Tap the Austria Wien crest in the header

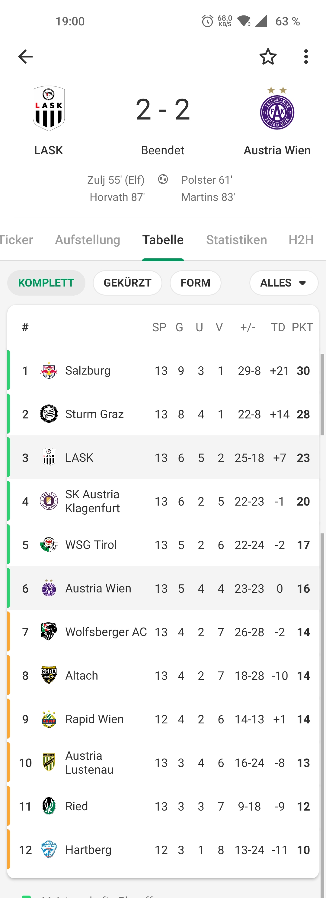pos(277,108)
